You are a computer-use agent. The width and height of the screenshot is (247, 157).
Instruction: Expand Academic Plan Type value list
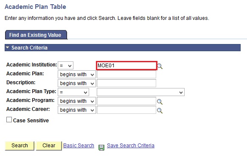point(140,92)
